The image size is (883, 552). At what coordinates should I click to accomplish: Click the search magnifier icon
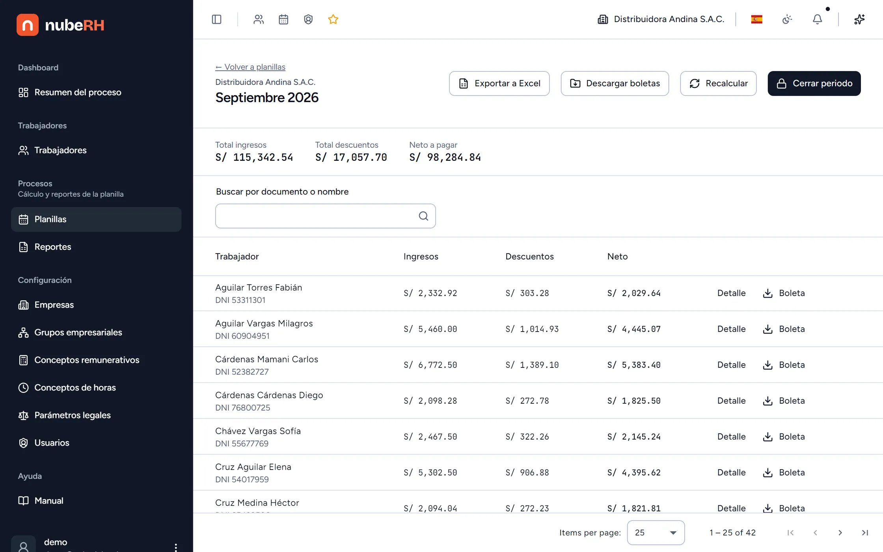tap(423, 216)
